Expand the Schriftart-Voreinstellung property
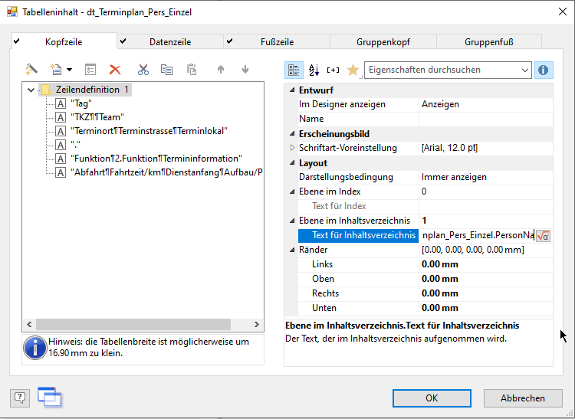This screenshot has height=419, width=575. coord(292,148)
